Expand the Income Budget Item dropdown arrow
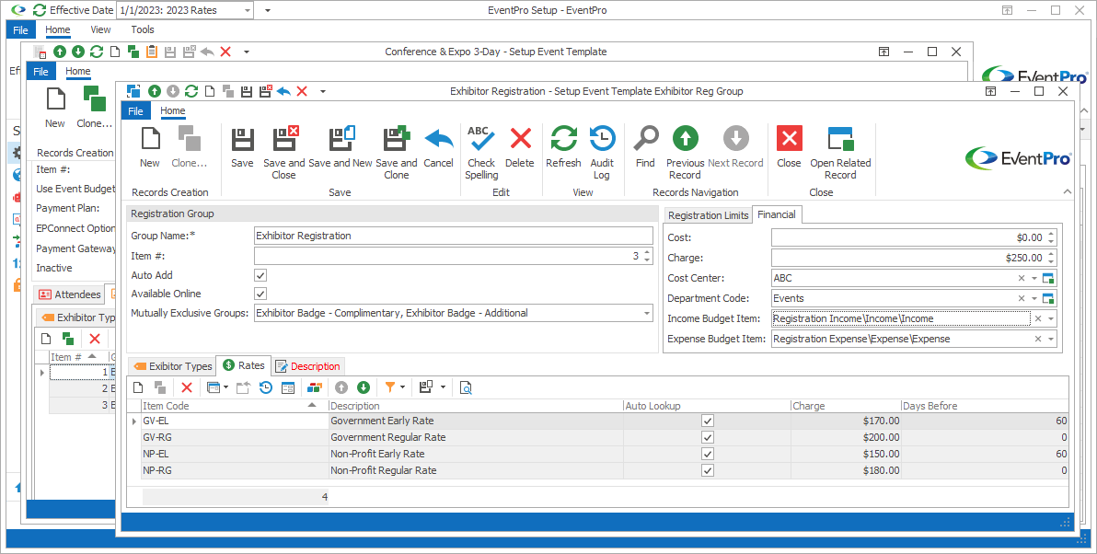This screenshot has height=554, width=1097. click(x=1050, y=319)
